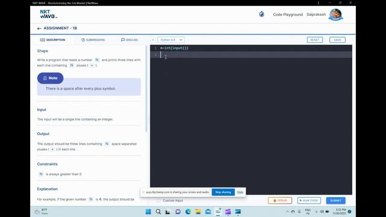Switch to Submissions tab
The height and width of the screenshot is (217, 386).
(93, 40)
